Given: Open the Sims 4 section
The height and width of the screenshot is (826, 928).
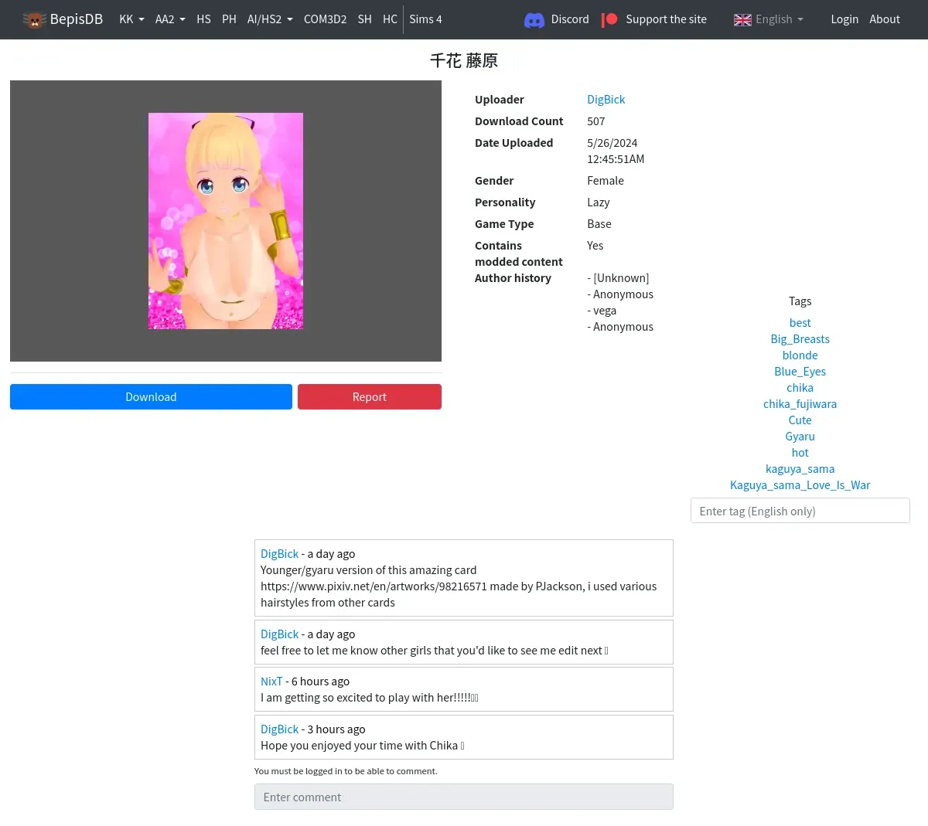Looking at the screenshot, I should 425,19.
